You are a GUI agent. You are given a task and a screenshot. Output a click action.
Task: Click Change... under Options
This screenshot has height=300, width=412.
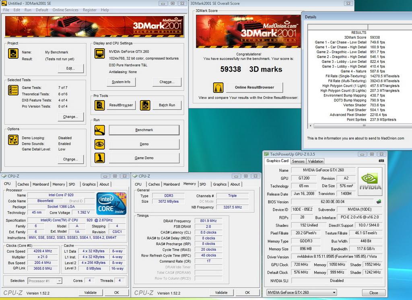coord(71,159)
